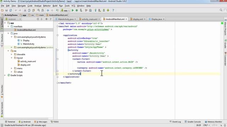Viewport: 227px width, 127px height.
Task: Open the Event Log panel
Action: 175,122
